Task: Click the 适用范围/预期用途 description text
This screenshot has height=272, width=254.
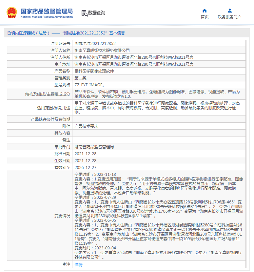Action: point(157,108)
